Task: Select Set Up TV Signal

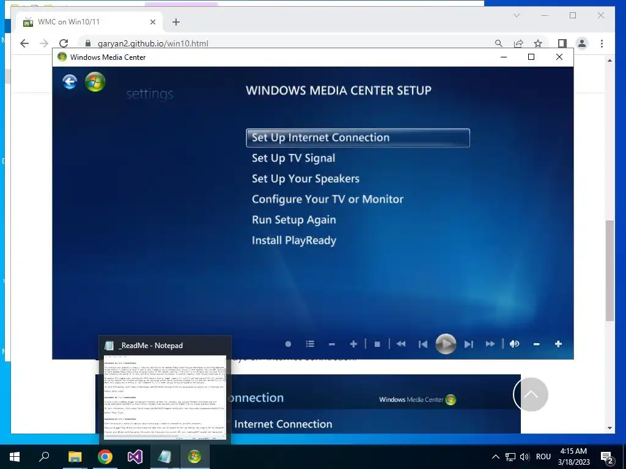Action: [x=293, y=158]
